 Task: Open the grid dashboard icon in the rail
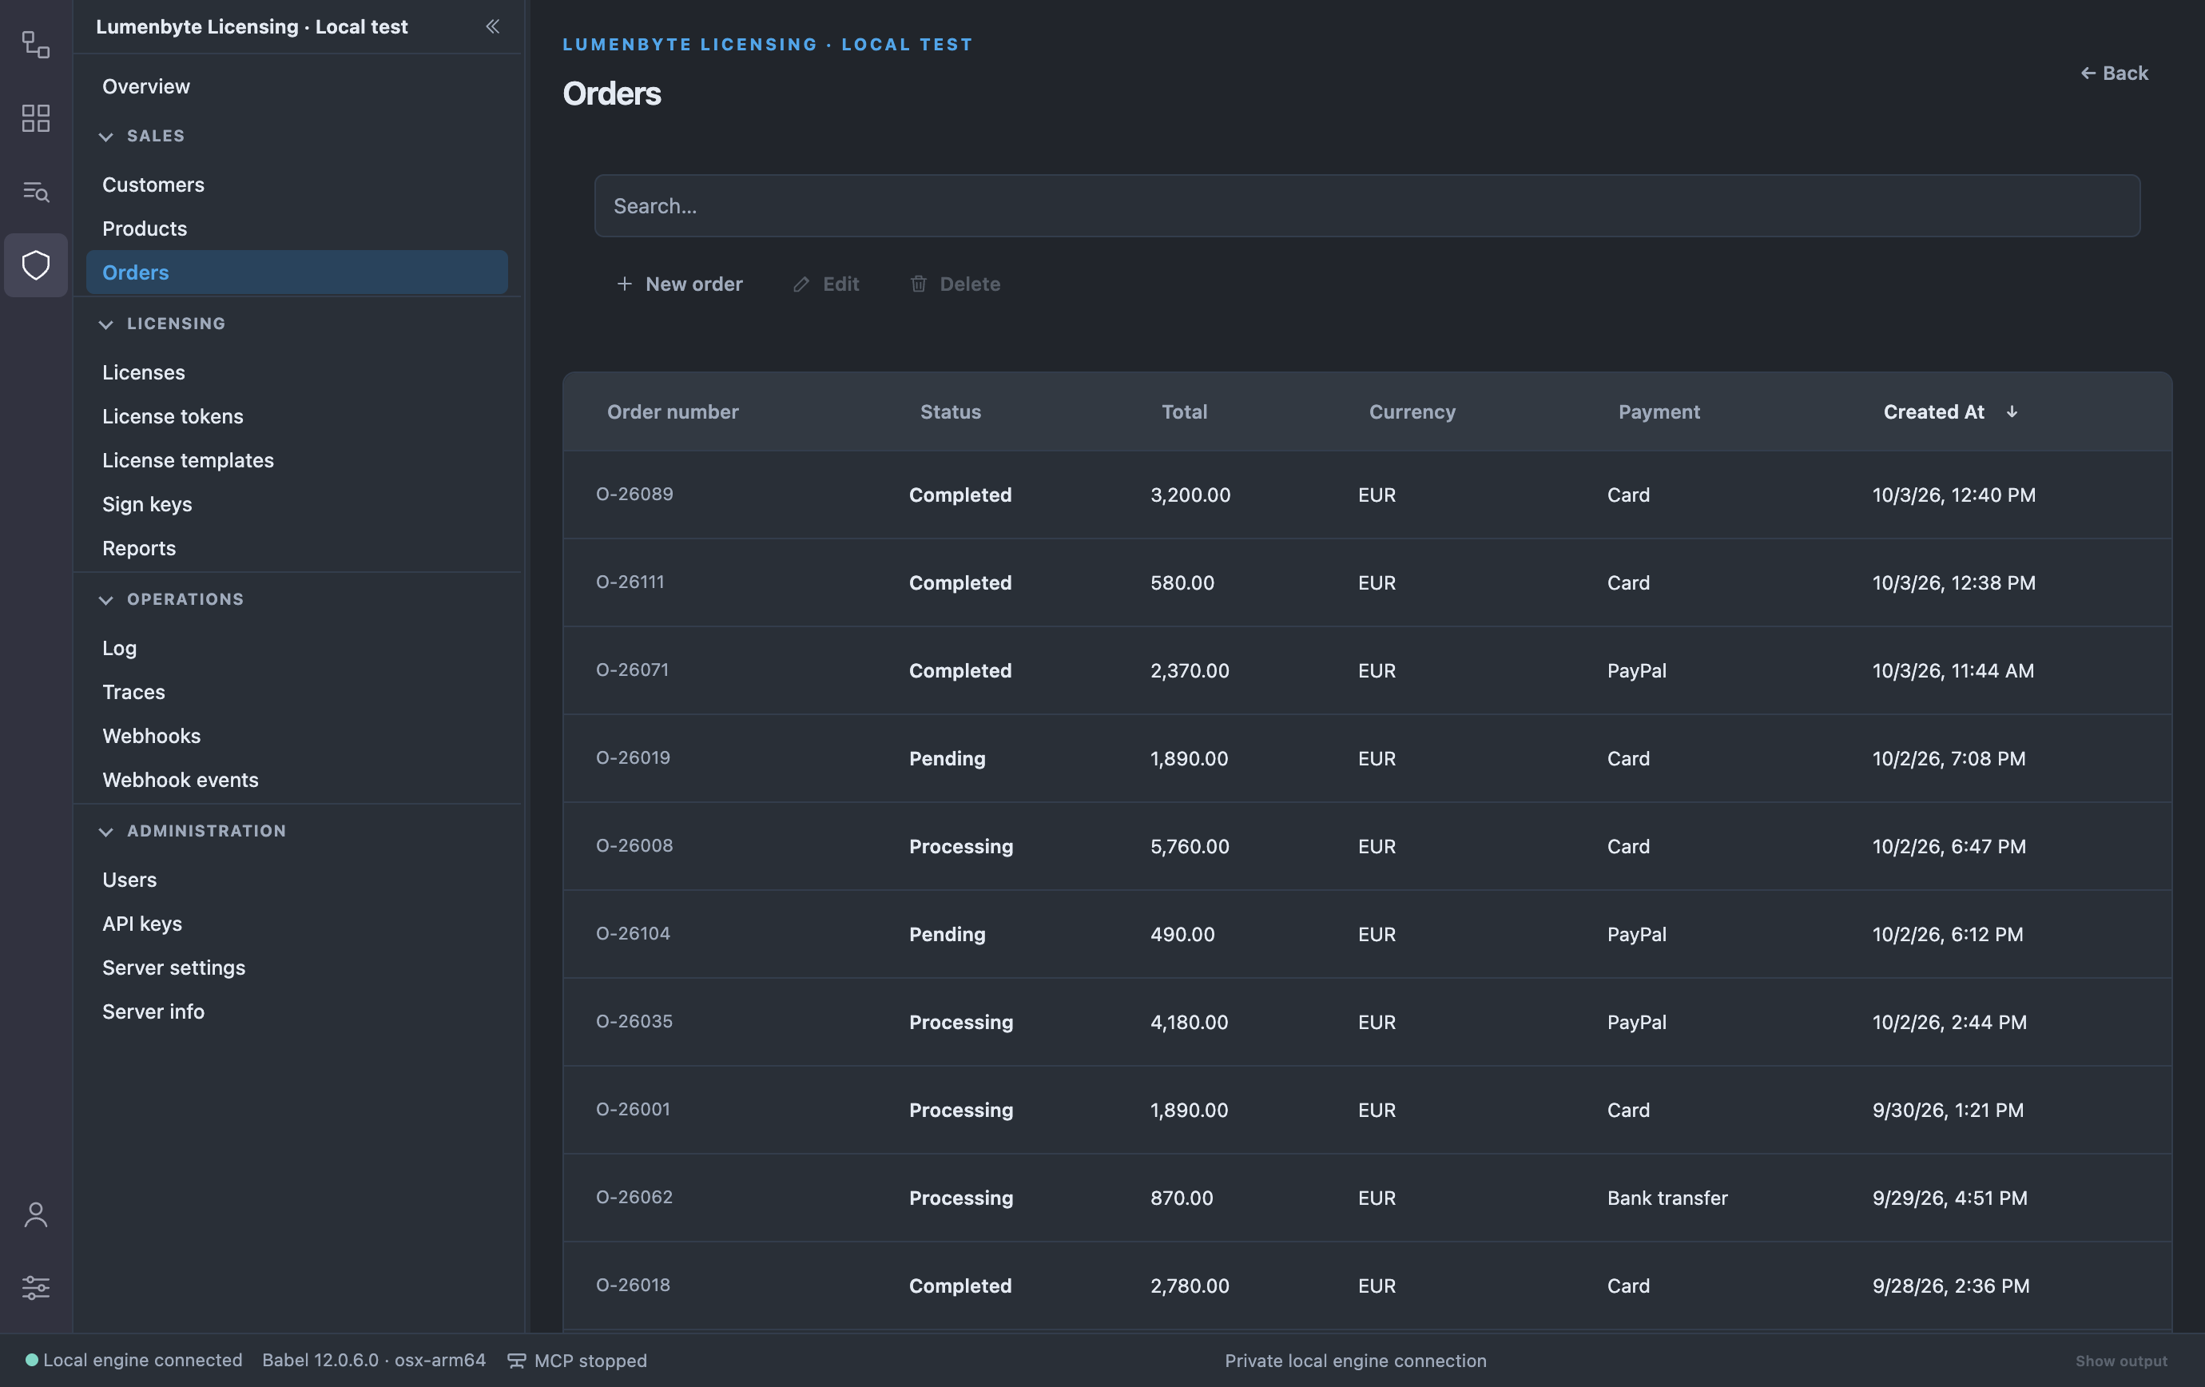click(36, 118)
